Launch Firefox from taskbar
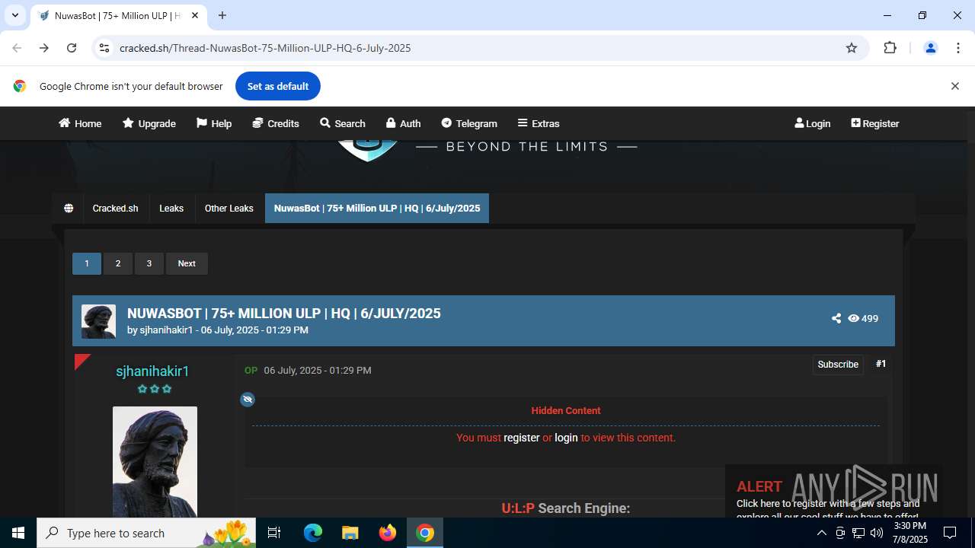The width and height of the screenshot is (975, 548). click(388, 533)
